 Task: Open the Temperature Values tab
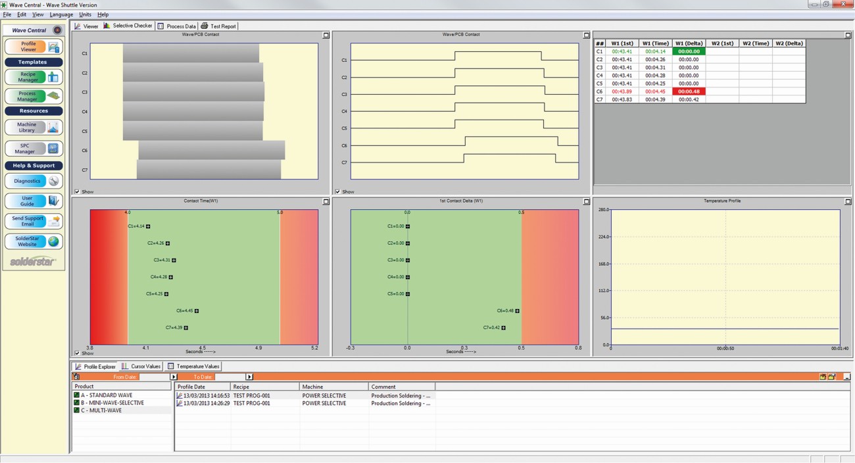pos(193,366)
